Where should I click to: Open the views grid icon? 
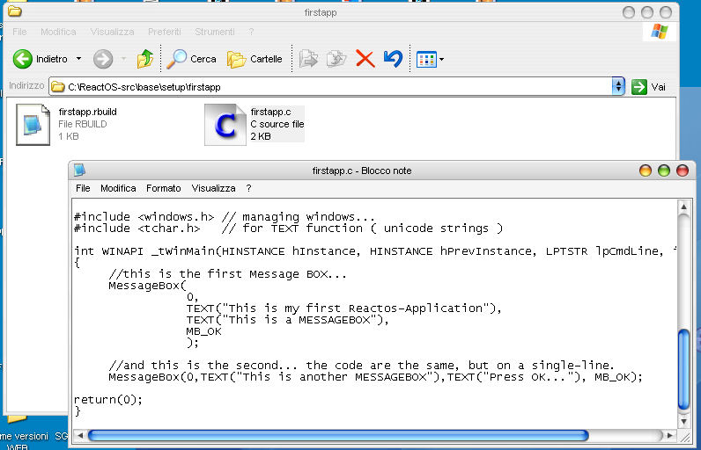426,59
